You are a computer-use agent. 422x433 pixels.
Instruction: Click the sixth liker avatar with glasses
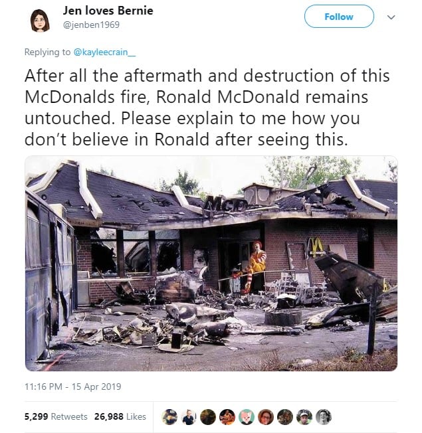[x=266, y=416]
